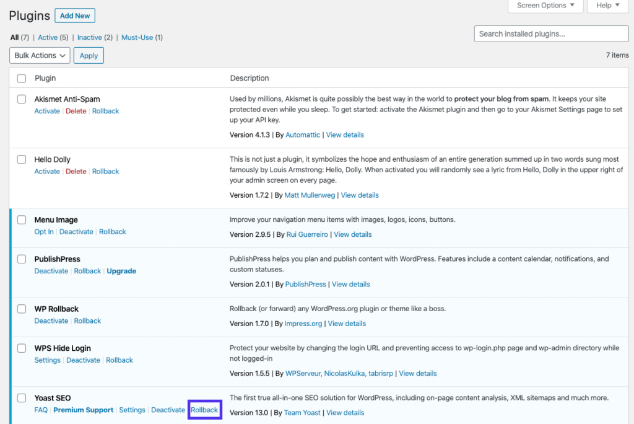
Task: Rollback the Yoast SEO plugin
Action: 204,410
